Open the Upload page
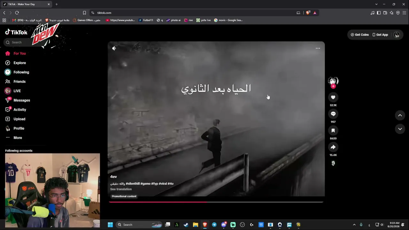Screen dimensions: 409x230 (15, 119)
